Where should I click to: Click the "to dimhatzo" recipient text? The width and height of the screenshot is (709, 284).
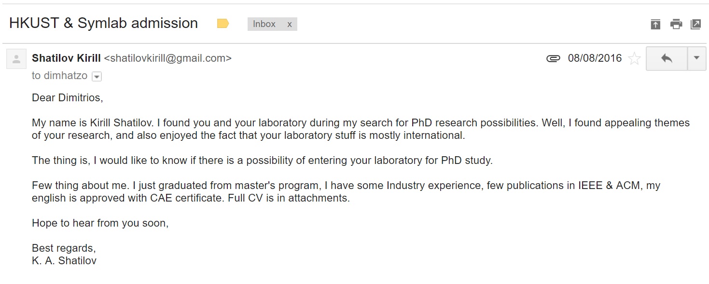(59, 76)
